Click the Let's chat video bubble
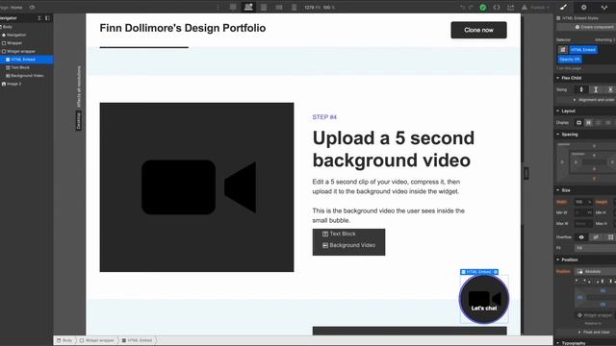Viewport: 616px width, 346px height. tap(484, 299)
